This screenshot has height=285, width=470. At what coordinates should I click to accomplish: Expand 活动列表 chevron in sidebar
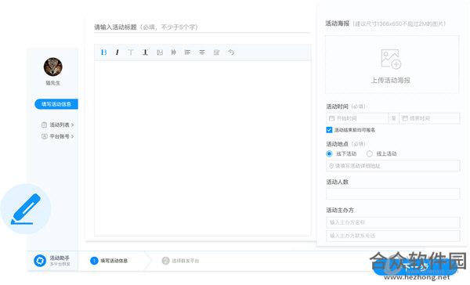pyautogui.click(x=73, y=125)
